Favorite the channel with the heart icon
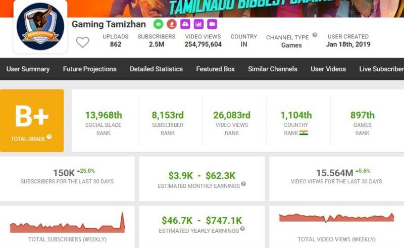The width and height of the screenshot is (404, 248). [x=82, y=42]
